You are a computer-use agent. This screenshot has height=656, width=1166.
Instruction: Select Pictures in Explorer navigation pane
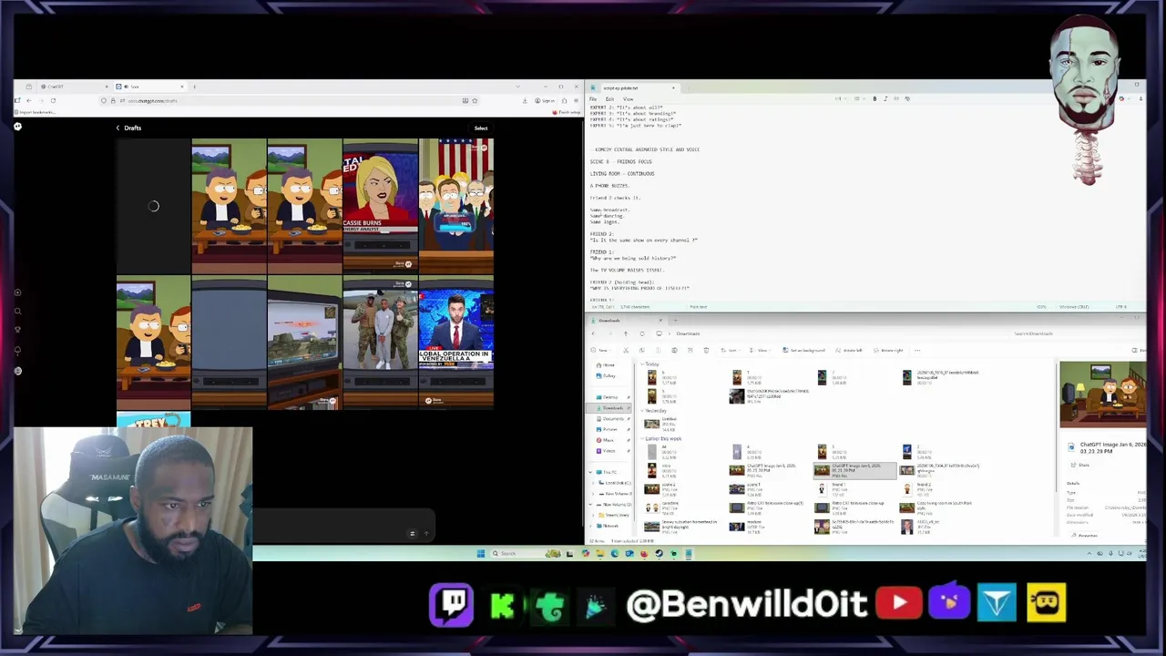click(x=609, y=429)
